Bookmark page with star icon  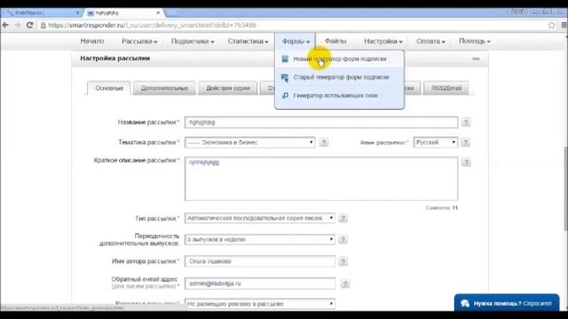pos(551,25)
